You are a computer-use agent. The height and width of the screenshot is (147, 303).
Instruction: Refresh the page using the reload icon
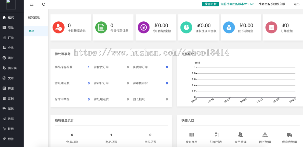[44, 4]
